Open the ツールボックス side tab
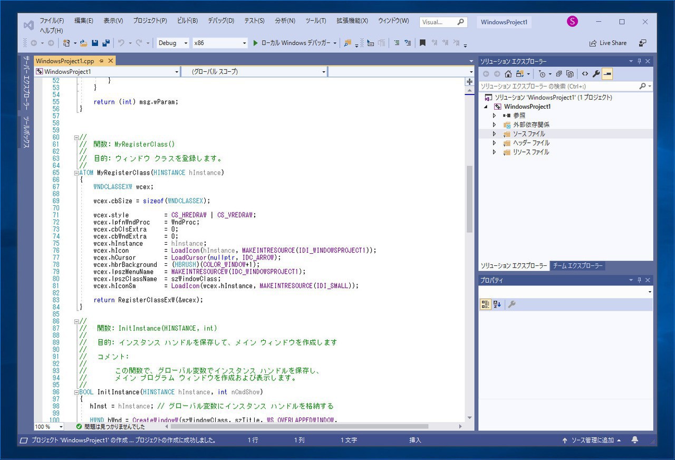Screen dimensions: 675x460 pos(26,132)
